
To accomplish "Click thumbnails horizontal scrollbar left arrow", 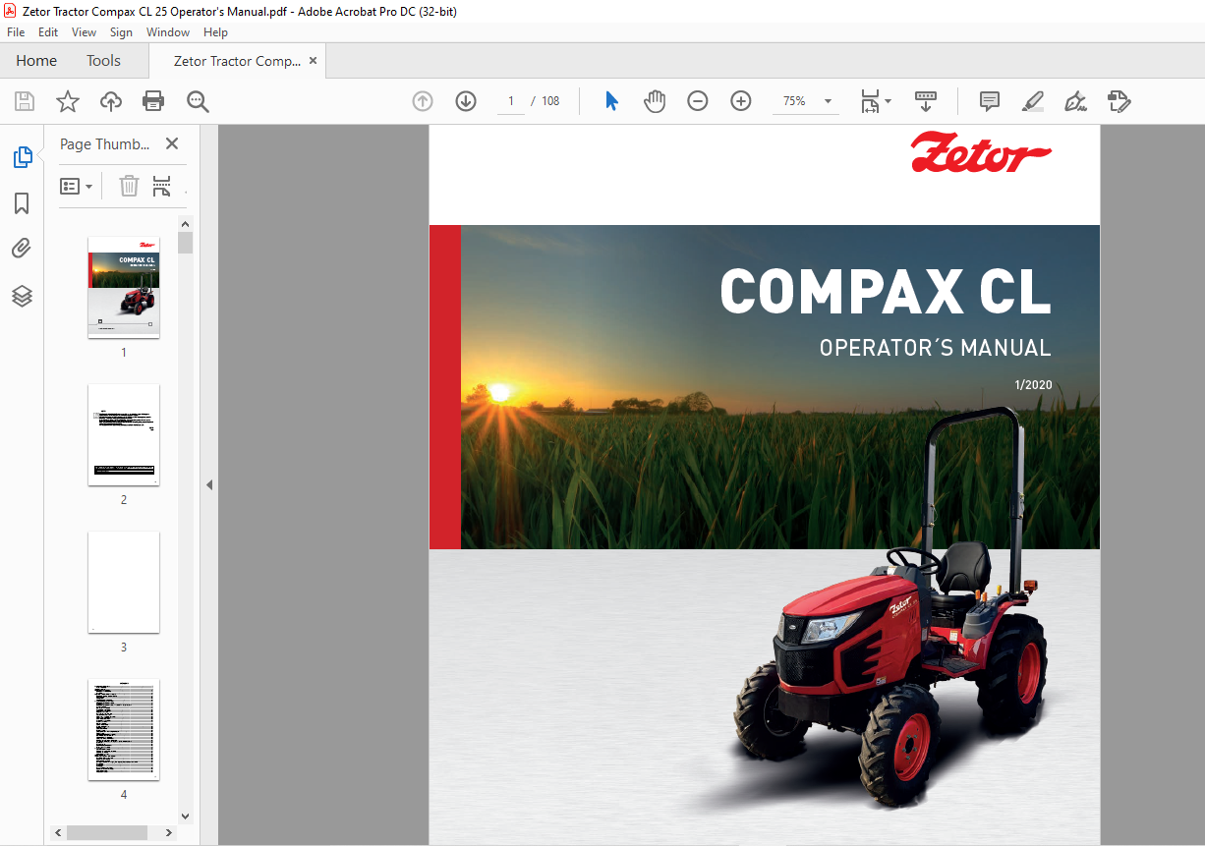I will 59,832.
